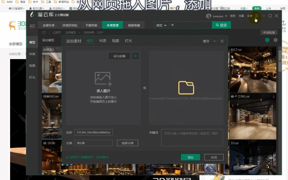Click the green 搜索 button
This screenshot has width=288, height=180.
221,25
